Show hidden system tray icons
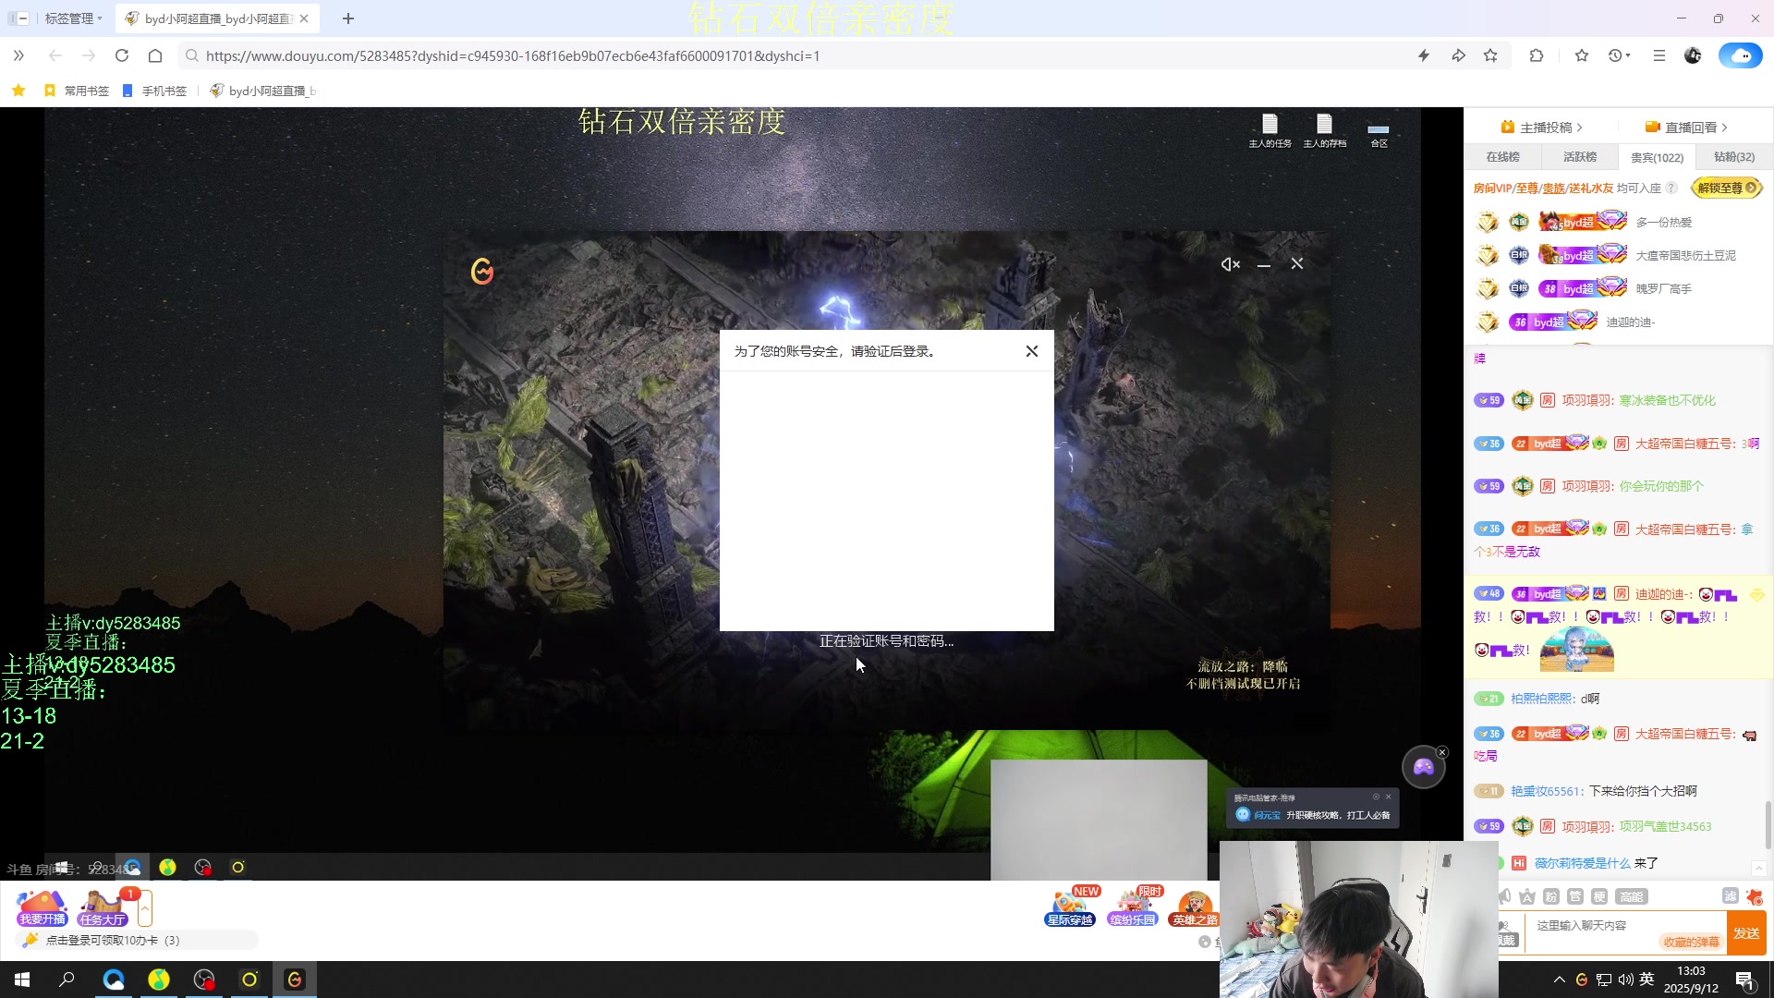1774x998 pixels. coord(1560,980)
